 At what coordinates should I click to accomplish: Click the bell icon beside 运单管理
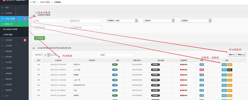[x=3, y=84]
